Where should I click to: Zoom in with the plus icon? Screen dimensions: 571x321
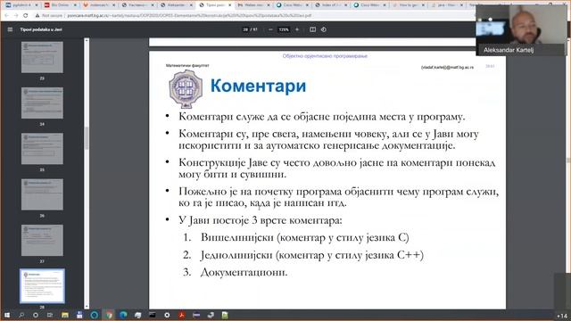coord(297,29)
